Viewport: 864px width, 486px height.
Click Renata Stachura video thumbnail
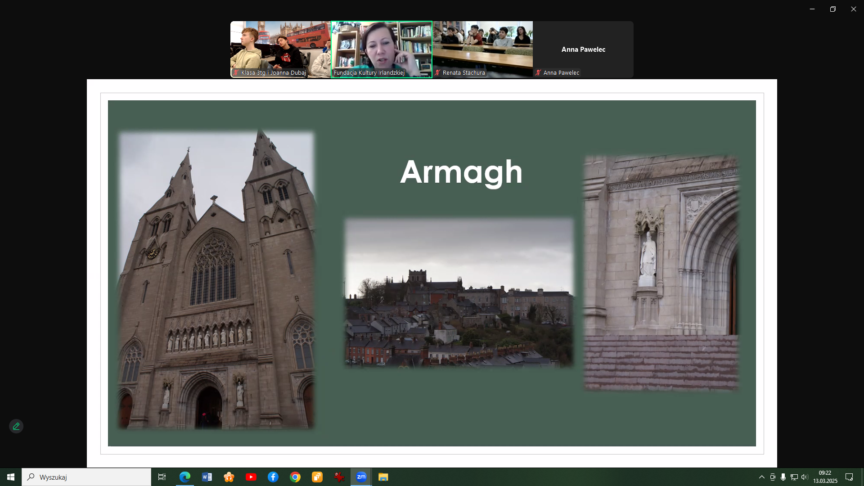[482, 49]
